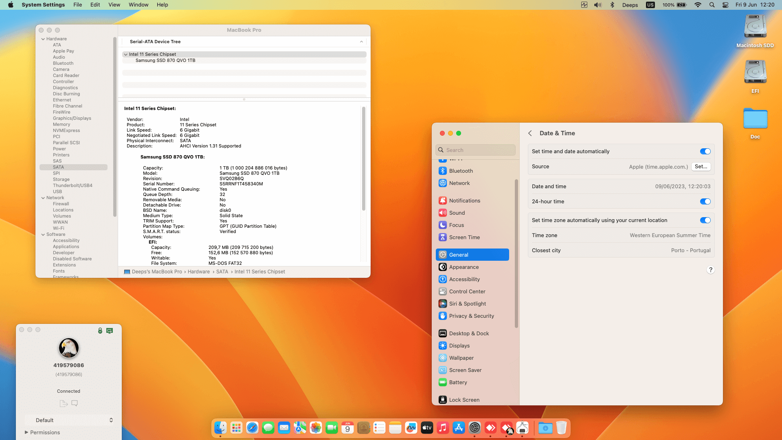The height and width of the screenshot is (440, 782).
Task: Disable automatic time zone by location
Action: (x=705, y=220)
